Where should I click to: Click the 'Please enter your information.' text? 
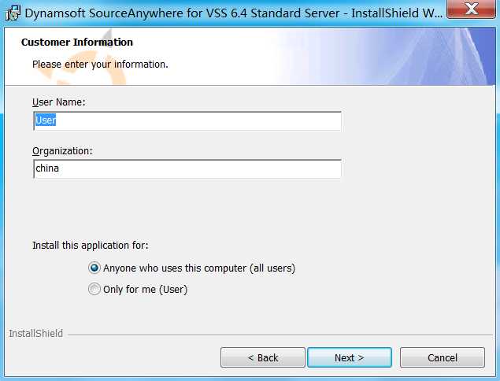[100, 64]
